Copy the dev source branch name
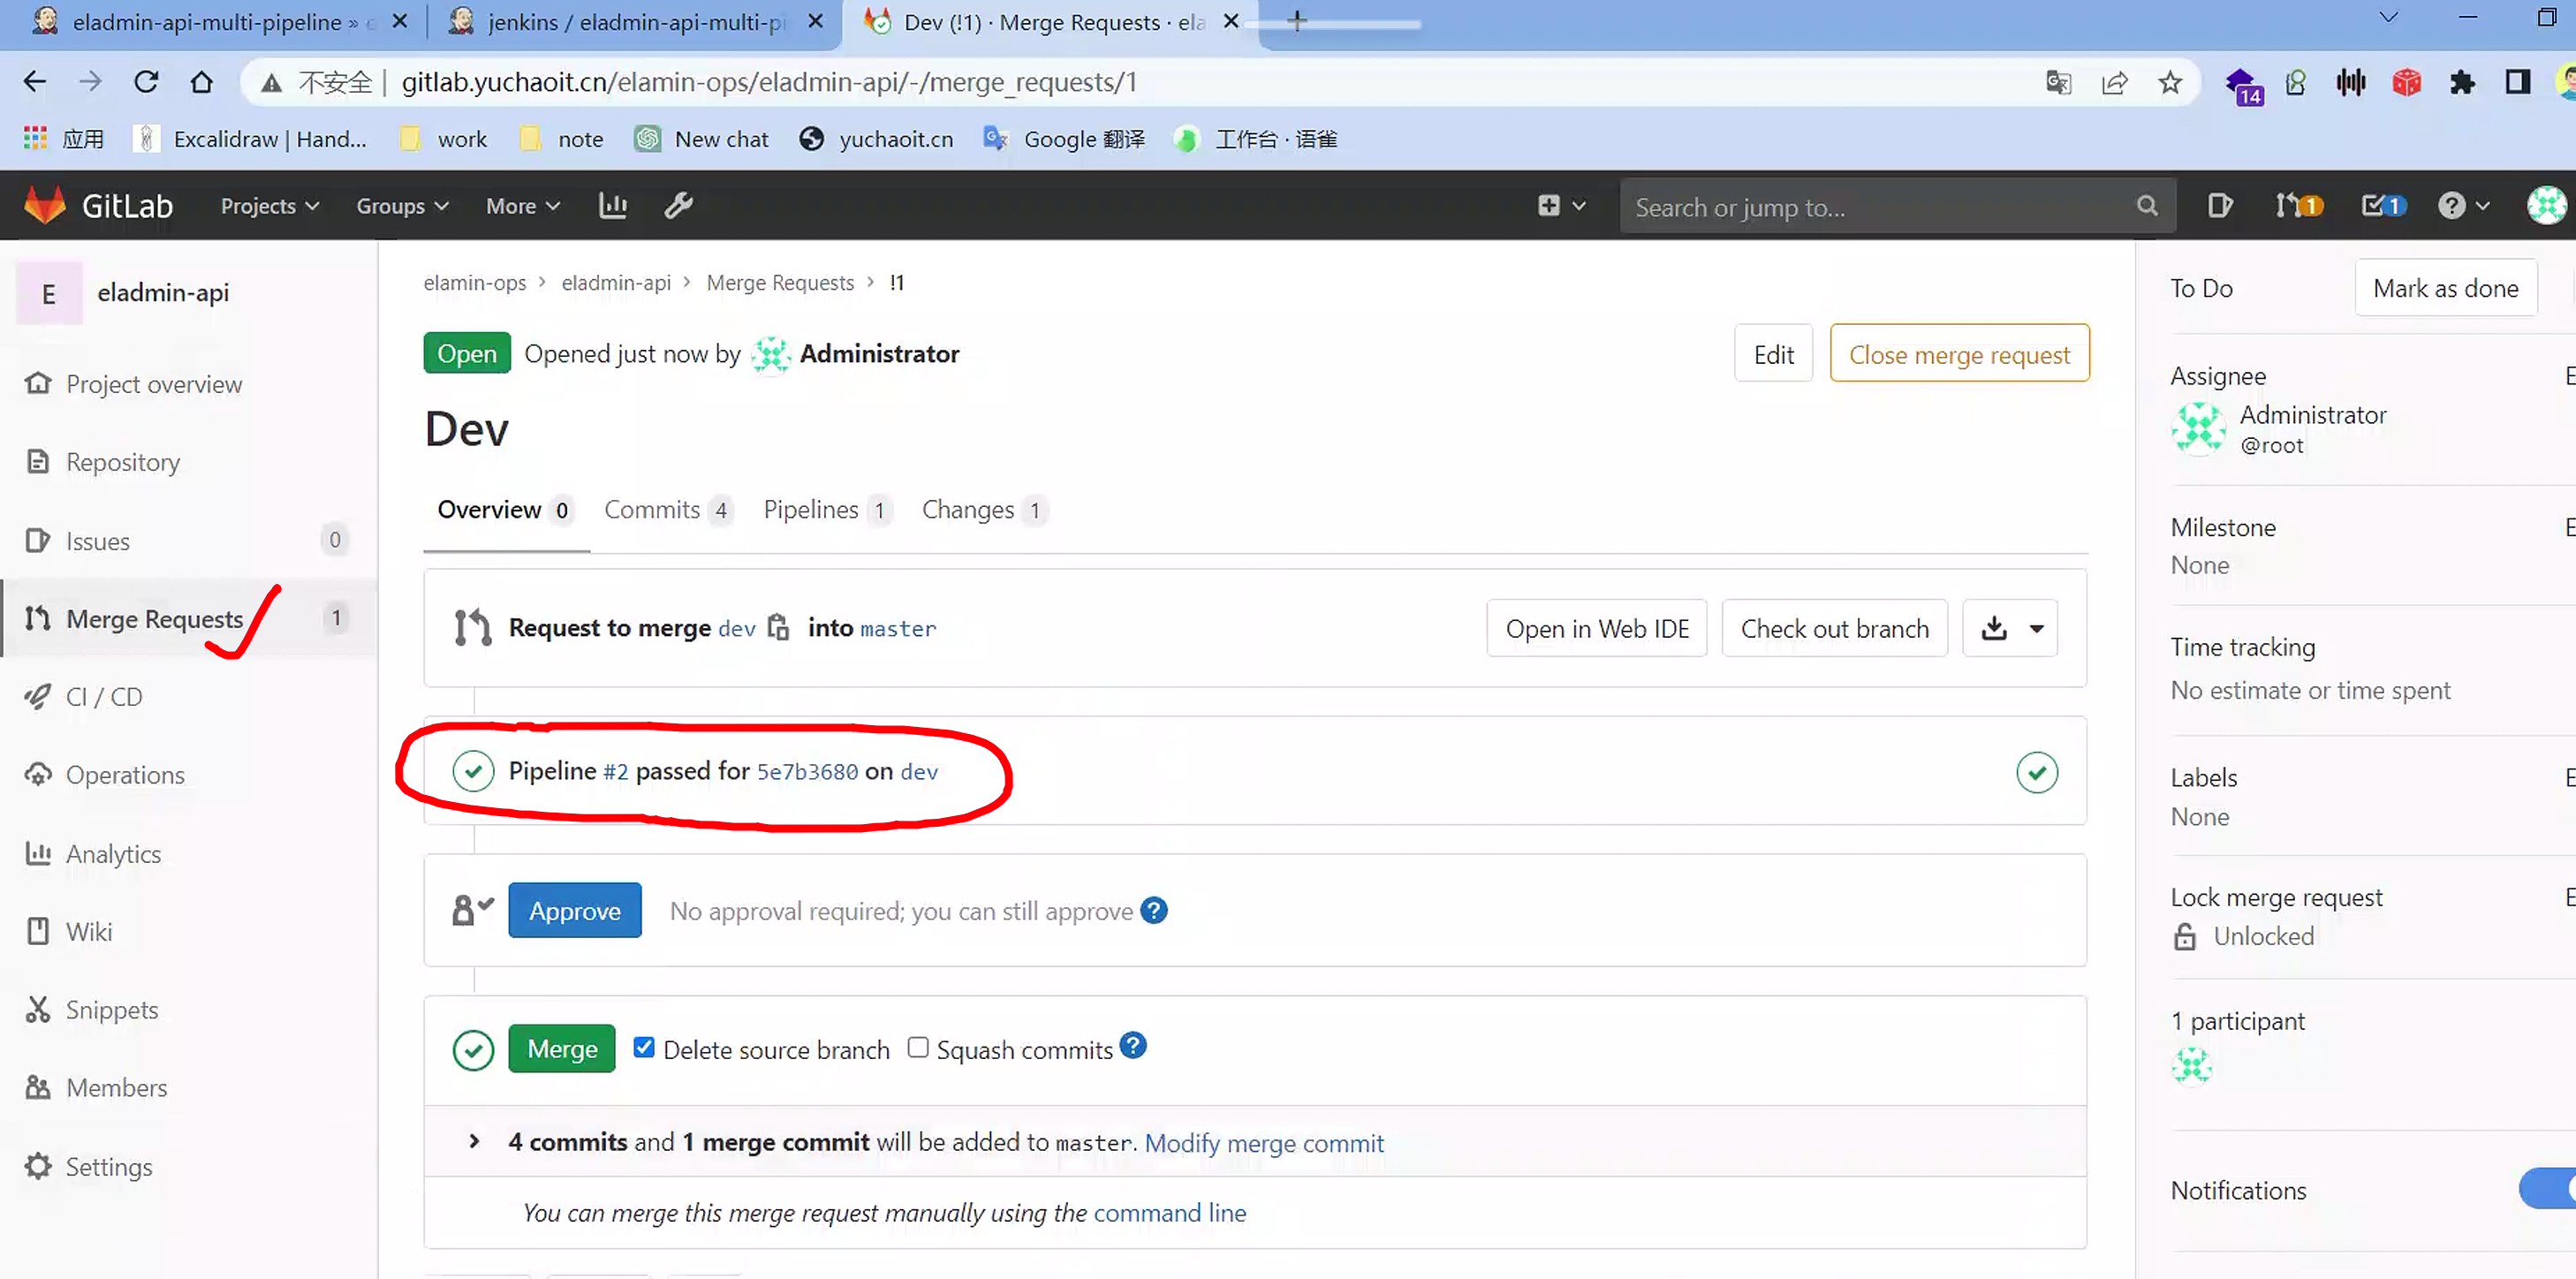The image size is (2576, 1279). (x=778, y=628)
